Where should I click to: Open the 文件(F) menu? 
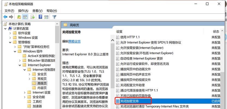10,11
